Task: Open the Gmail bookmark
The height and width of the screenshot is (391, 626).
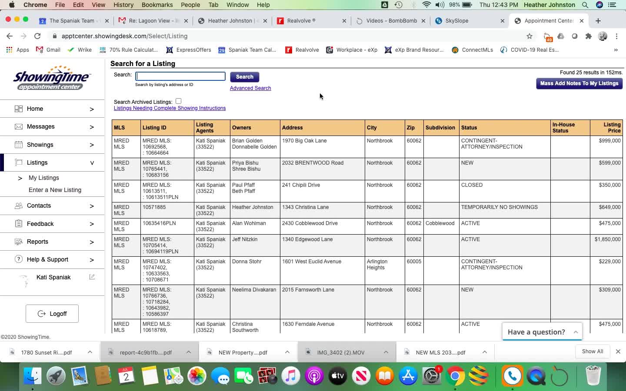Action: tap(48, 50)
